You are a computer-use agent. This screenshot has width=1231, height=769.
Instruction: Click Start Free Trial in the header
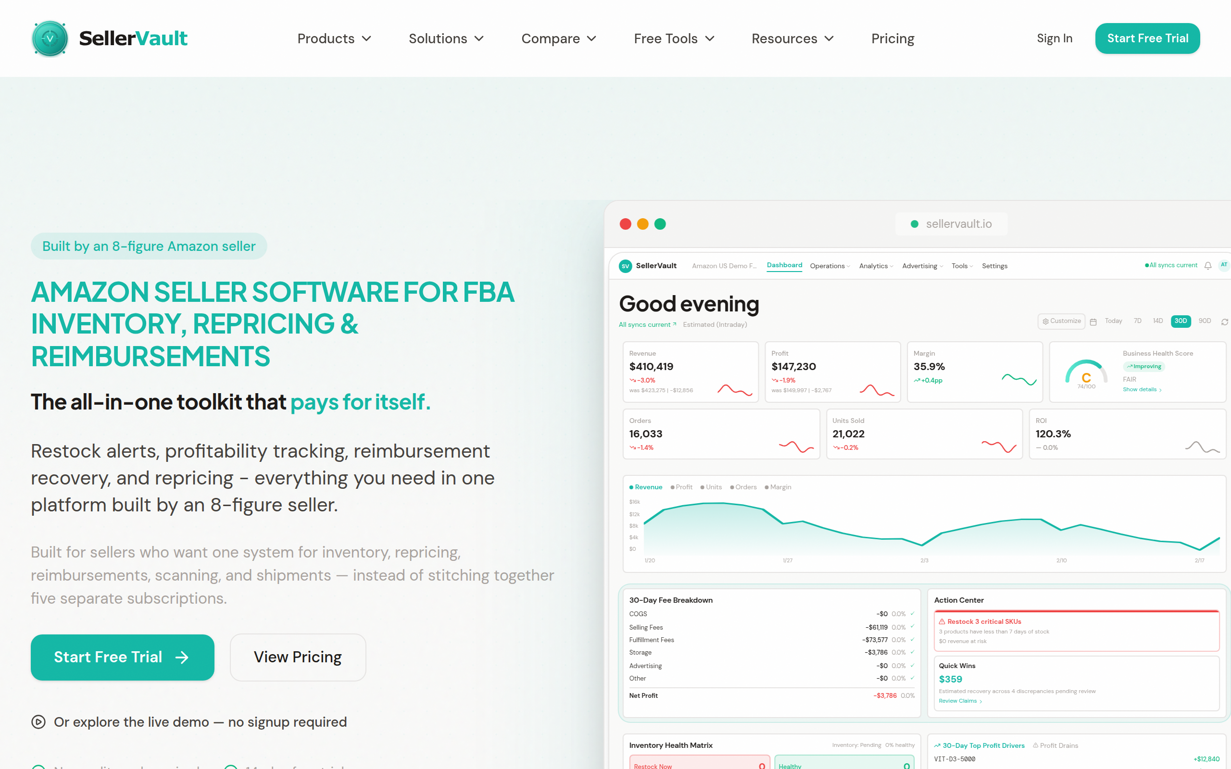point(1148,38)
